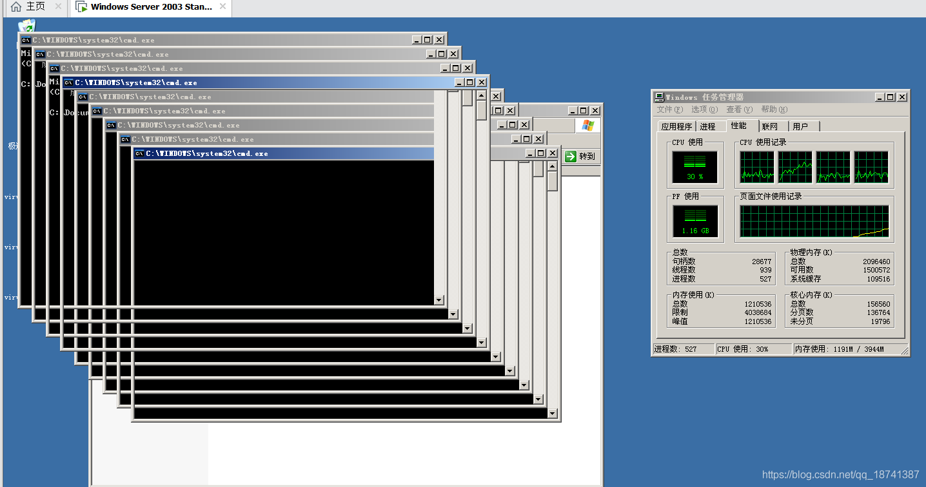
Task: Maximize the Task Manager window
Action: (x=891, y=97)
